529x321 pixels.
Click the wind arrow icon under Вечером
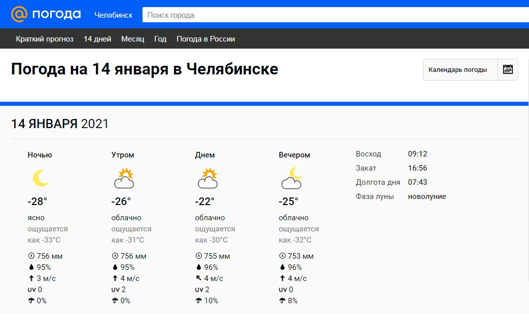[283, 278]
